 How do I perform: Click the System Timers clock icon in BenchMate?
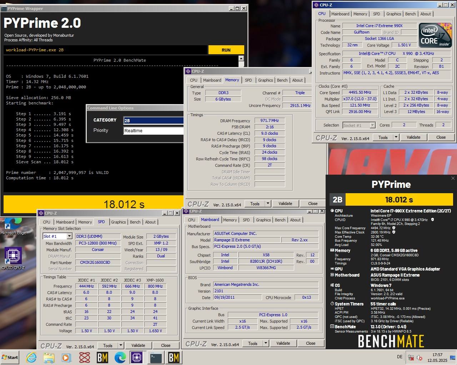tap(332, 304)
